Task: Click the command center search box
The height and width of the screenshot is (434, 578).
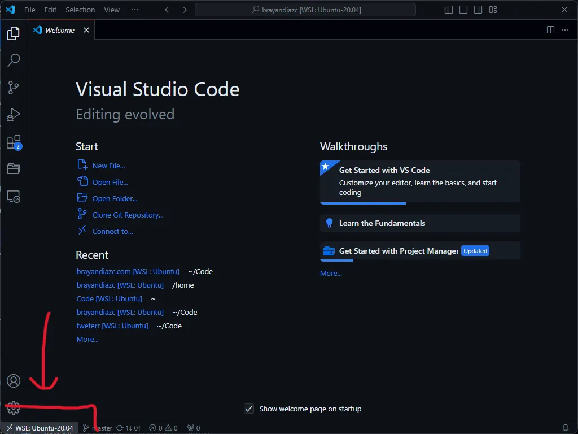Action: (x=305, y=10)
